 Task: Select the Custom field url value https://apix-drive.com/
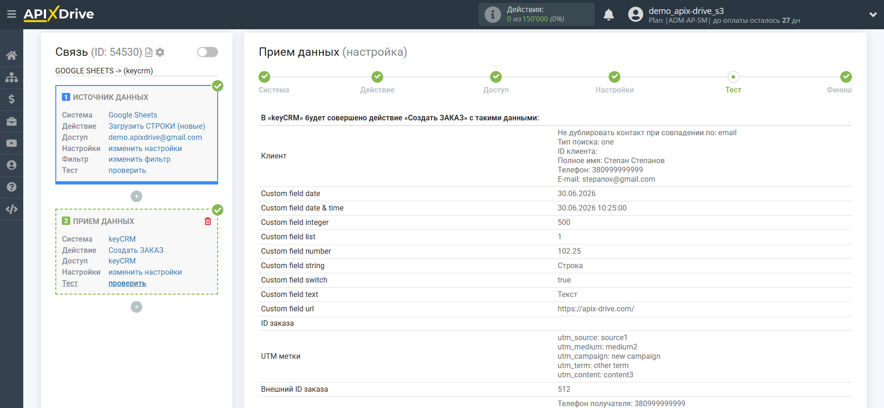click(596, 309)
